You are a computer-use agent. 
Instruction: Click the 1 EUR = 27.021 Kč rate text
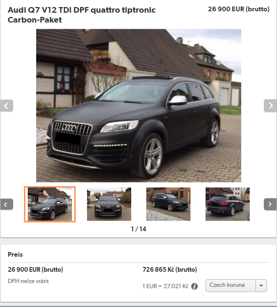(166, 286)
